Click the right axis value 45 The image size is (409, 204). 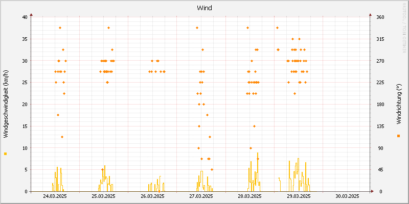point(379,170)
